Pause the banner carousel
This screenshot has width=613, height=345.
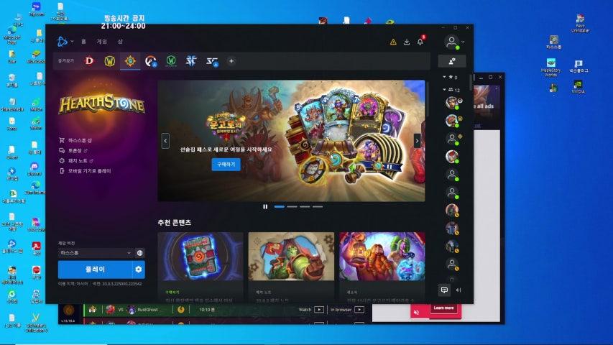[x=265, y=206]
